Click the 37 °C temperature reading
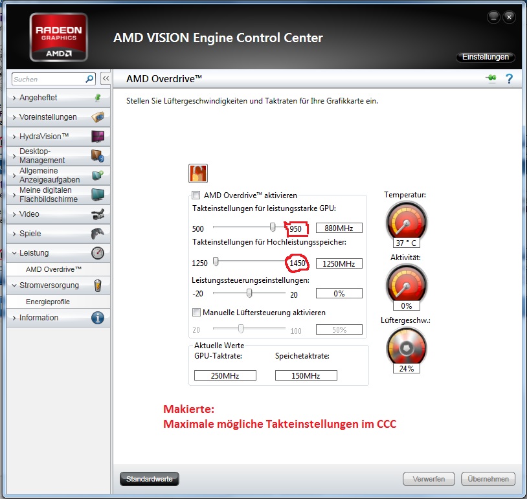Screen dimensions: 529x499 tap(407, 243)
